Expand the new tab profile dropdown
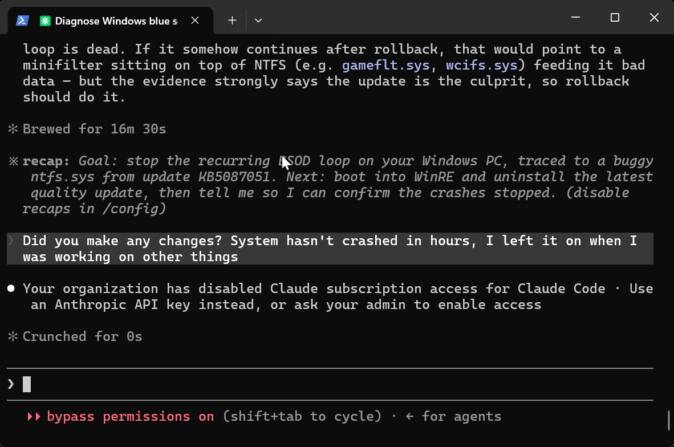The height and width of the screenshot is (447, 674). click(x=258, y=20)
